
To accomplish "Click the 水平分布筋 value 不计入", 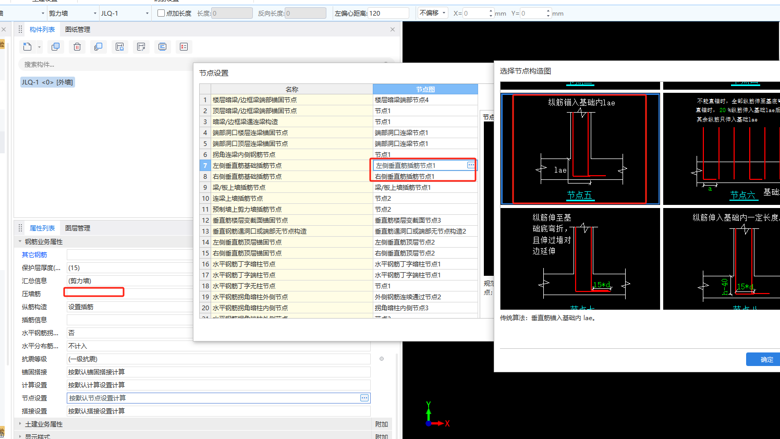I will [218, 346].
